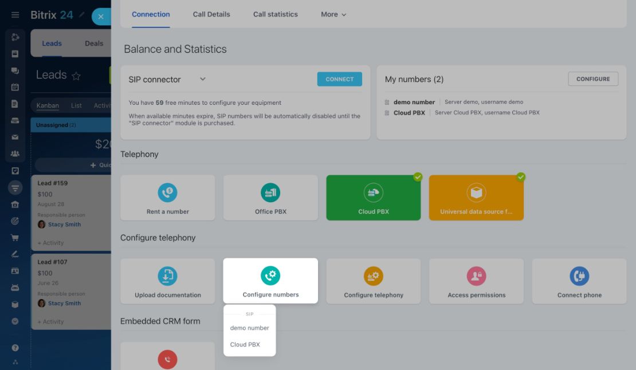Open the Lead #159 card
This screenshot has width=636, height=370.
coord(72,212)
